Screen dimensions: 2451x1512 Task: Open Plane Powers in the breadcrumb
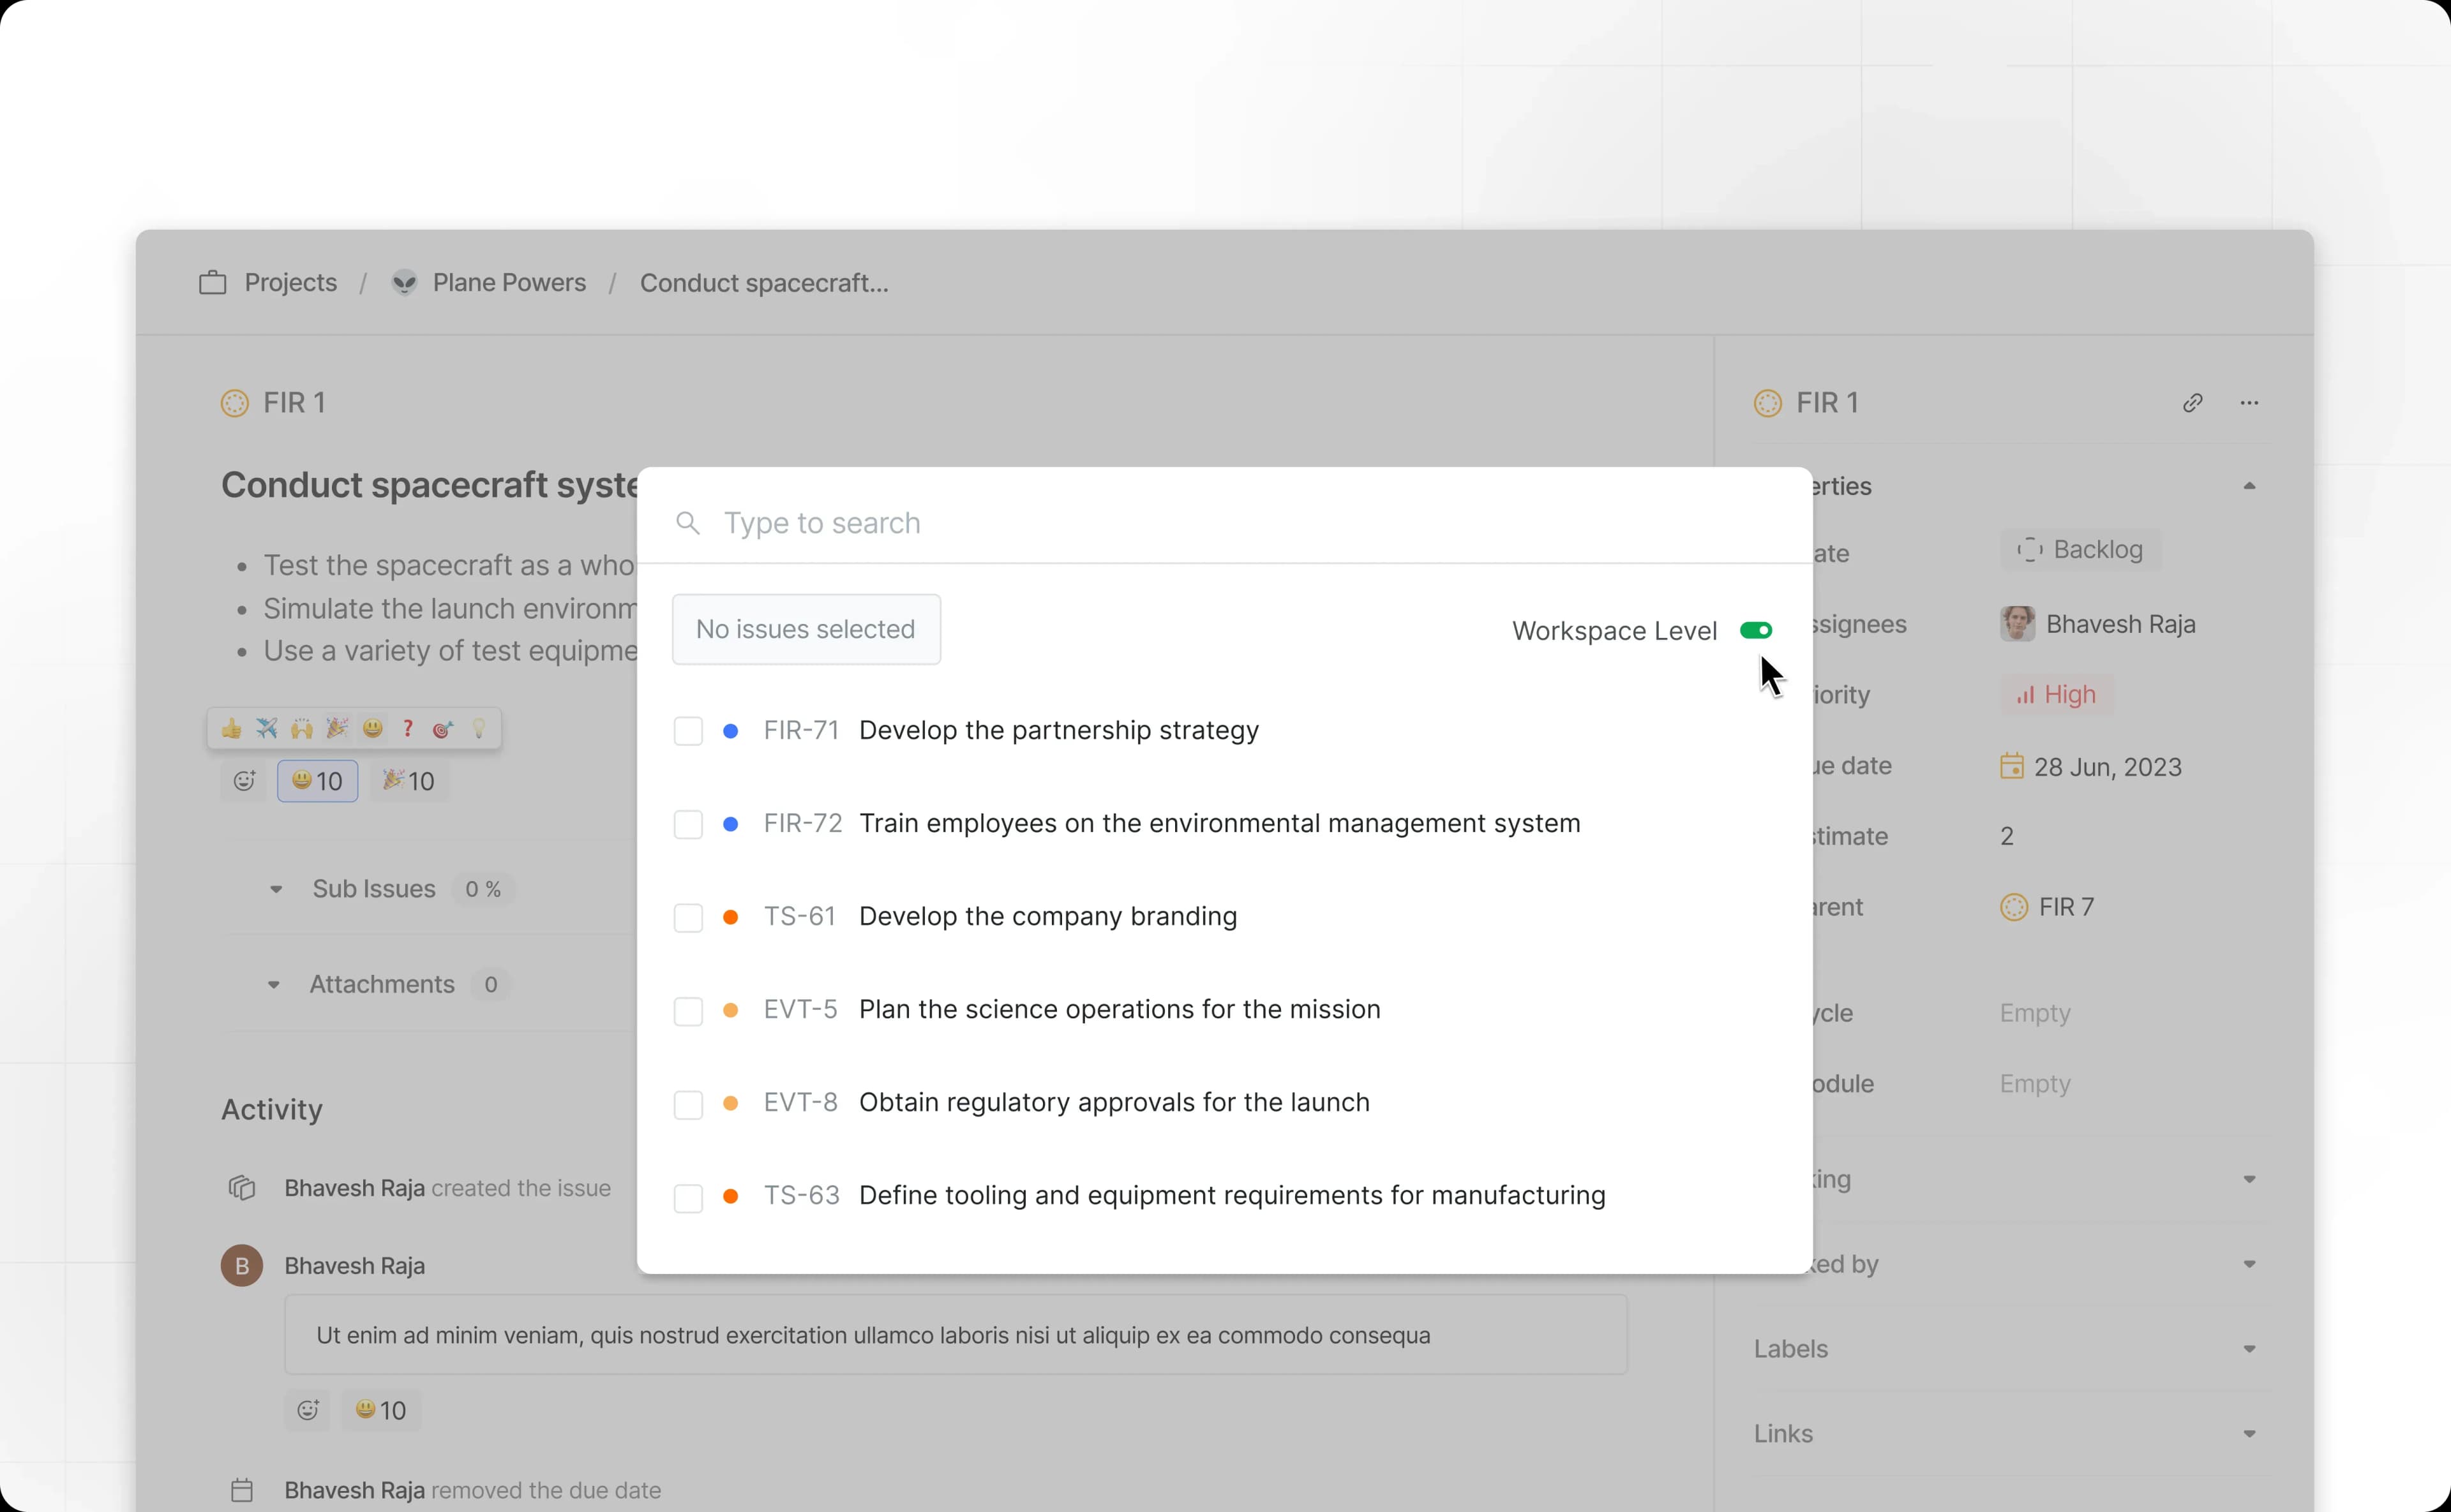tap(508, 283)
